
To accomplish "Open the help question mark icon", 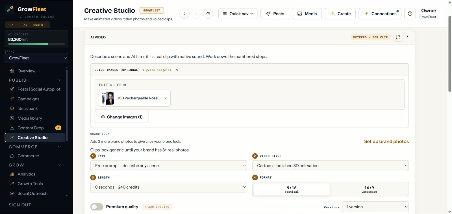I will click(x=410, y=14).
